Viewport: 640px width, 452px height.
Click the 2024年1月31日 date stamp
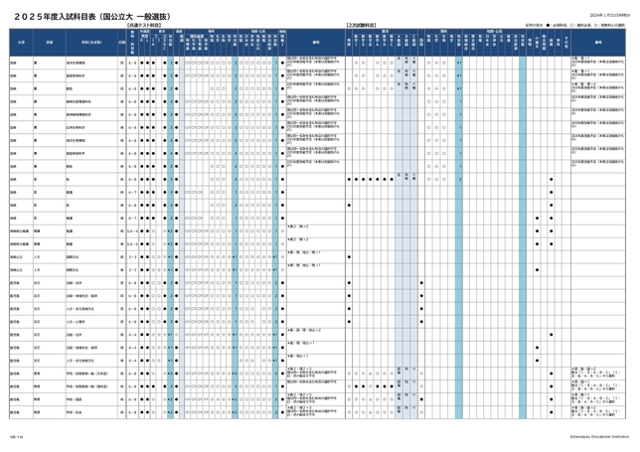pyautogui.click(x=599, y=15)
